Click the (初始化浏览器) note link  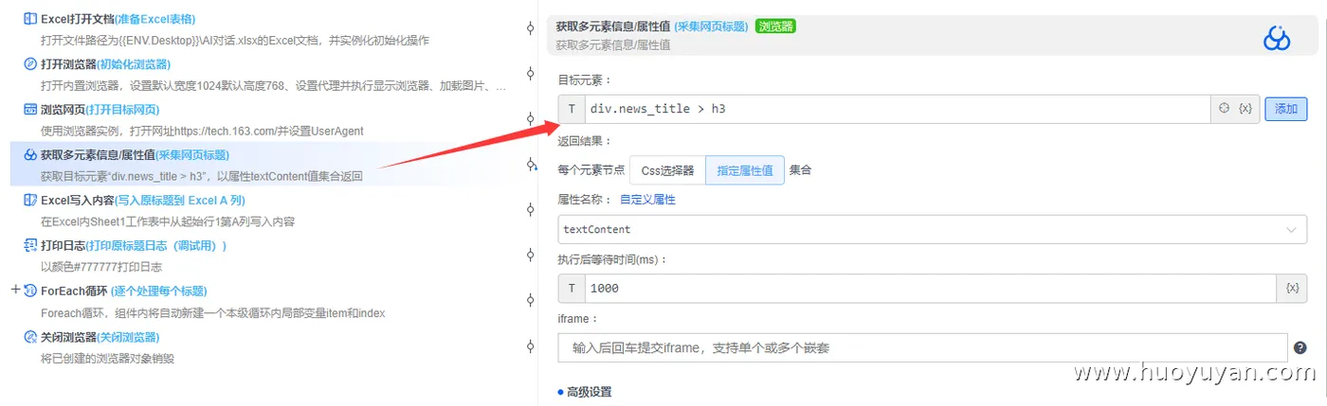click(134, 64)
